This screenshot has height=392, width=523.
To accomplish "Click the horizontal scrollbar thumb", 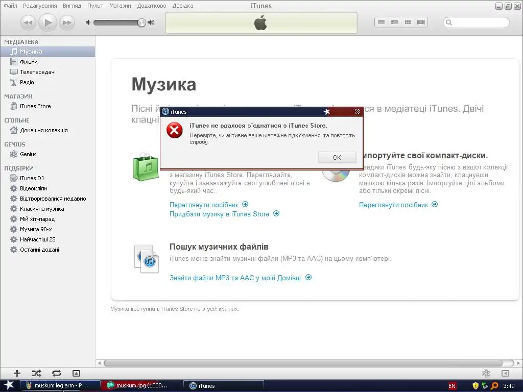I will 303,363.
